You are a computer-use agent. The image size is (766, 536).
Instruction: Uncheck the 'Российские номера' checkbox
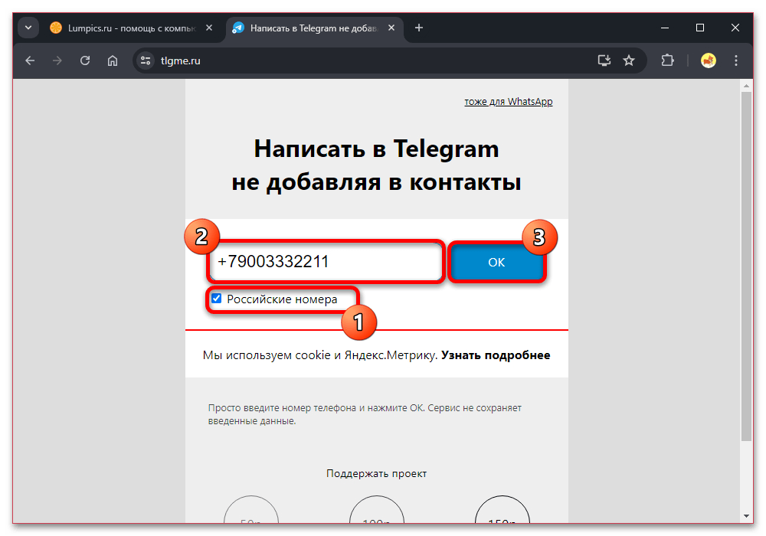tap(217, 299)
